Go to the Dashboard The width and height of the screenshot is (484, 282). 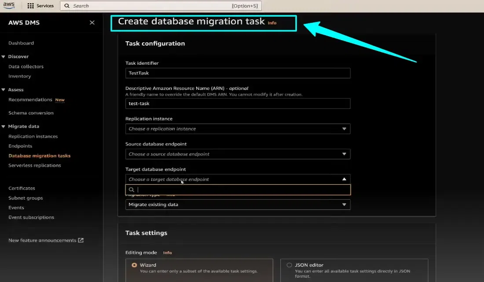(21, 43)
